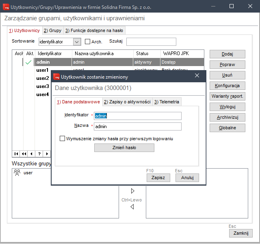Click the Nazwa użytkownika column header
The image size is (260, 244).
pos(103,54)
